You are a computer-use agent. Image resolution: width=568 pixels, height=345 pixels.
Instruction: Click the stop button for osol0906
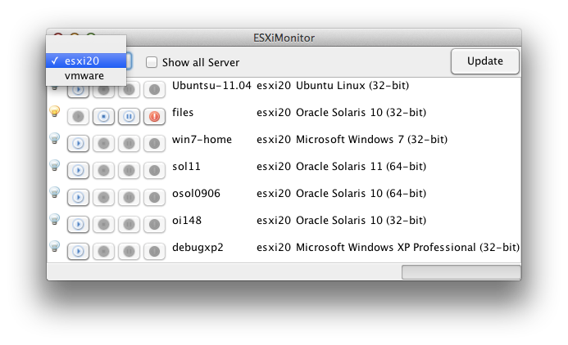click(x=103, y=197)
